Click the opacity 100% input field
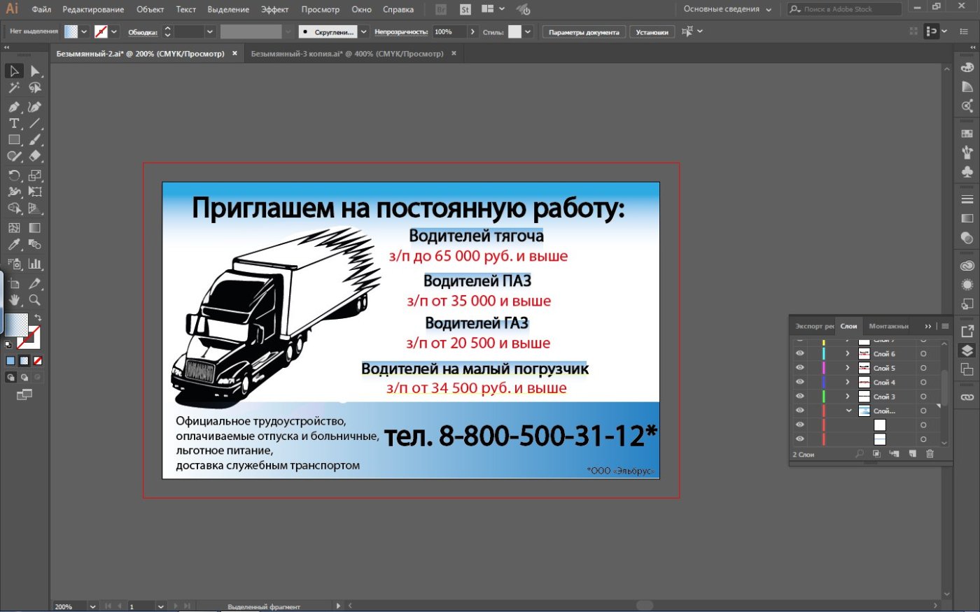Screen dimensions: 980x612 (x=449, y=31)
